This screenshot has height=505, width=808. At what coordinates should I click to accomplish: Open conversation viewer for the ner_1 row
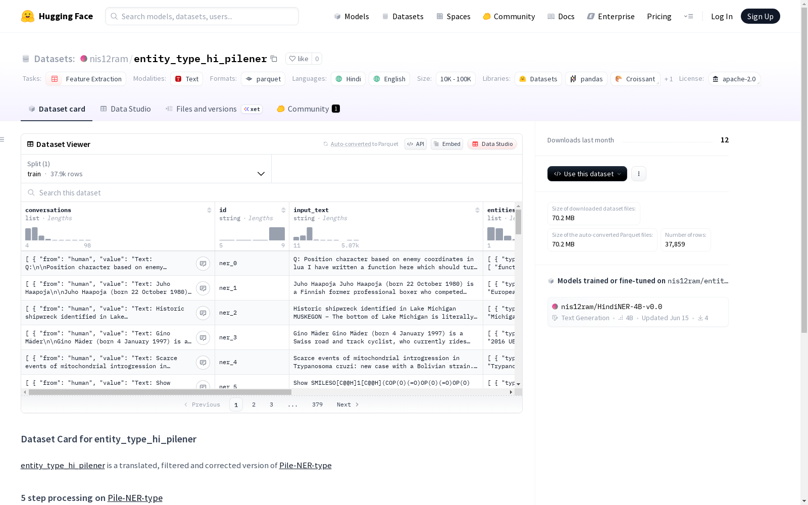click(203, 288)
